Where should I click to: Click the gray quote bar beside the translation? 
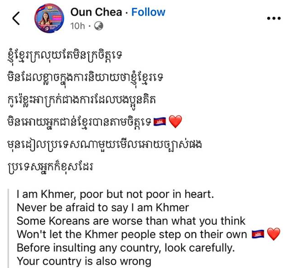pos(11,227)
